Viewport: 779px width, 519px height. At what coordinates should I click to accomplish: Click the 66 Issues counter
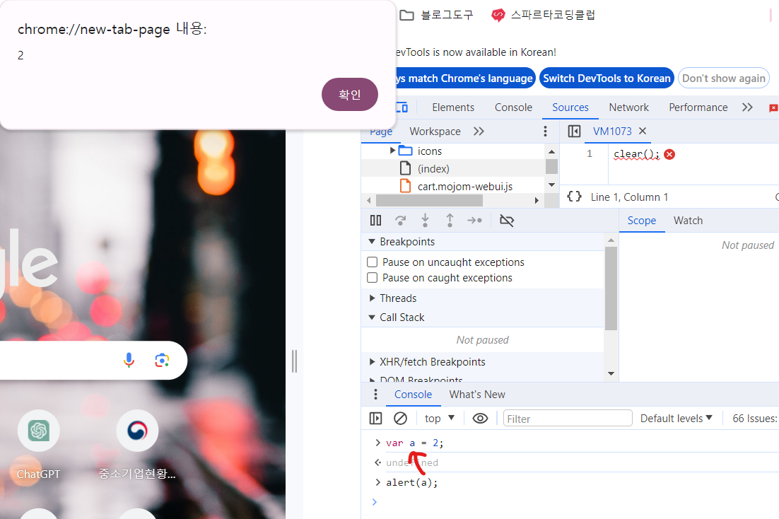[754, 419]
